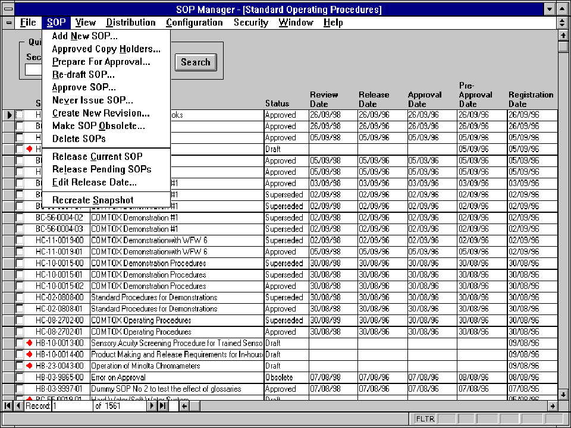Go to the next record
Viewport: 571px width, 428px height.
152,406
